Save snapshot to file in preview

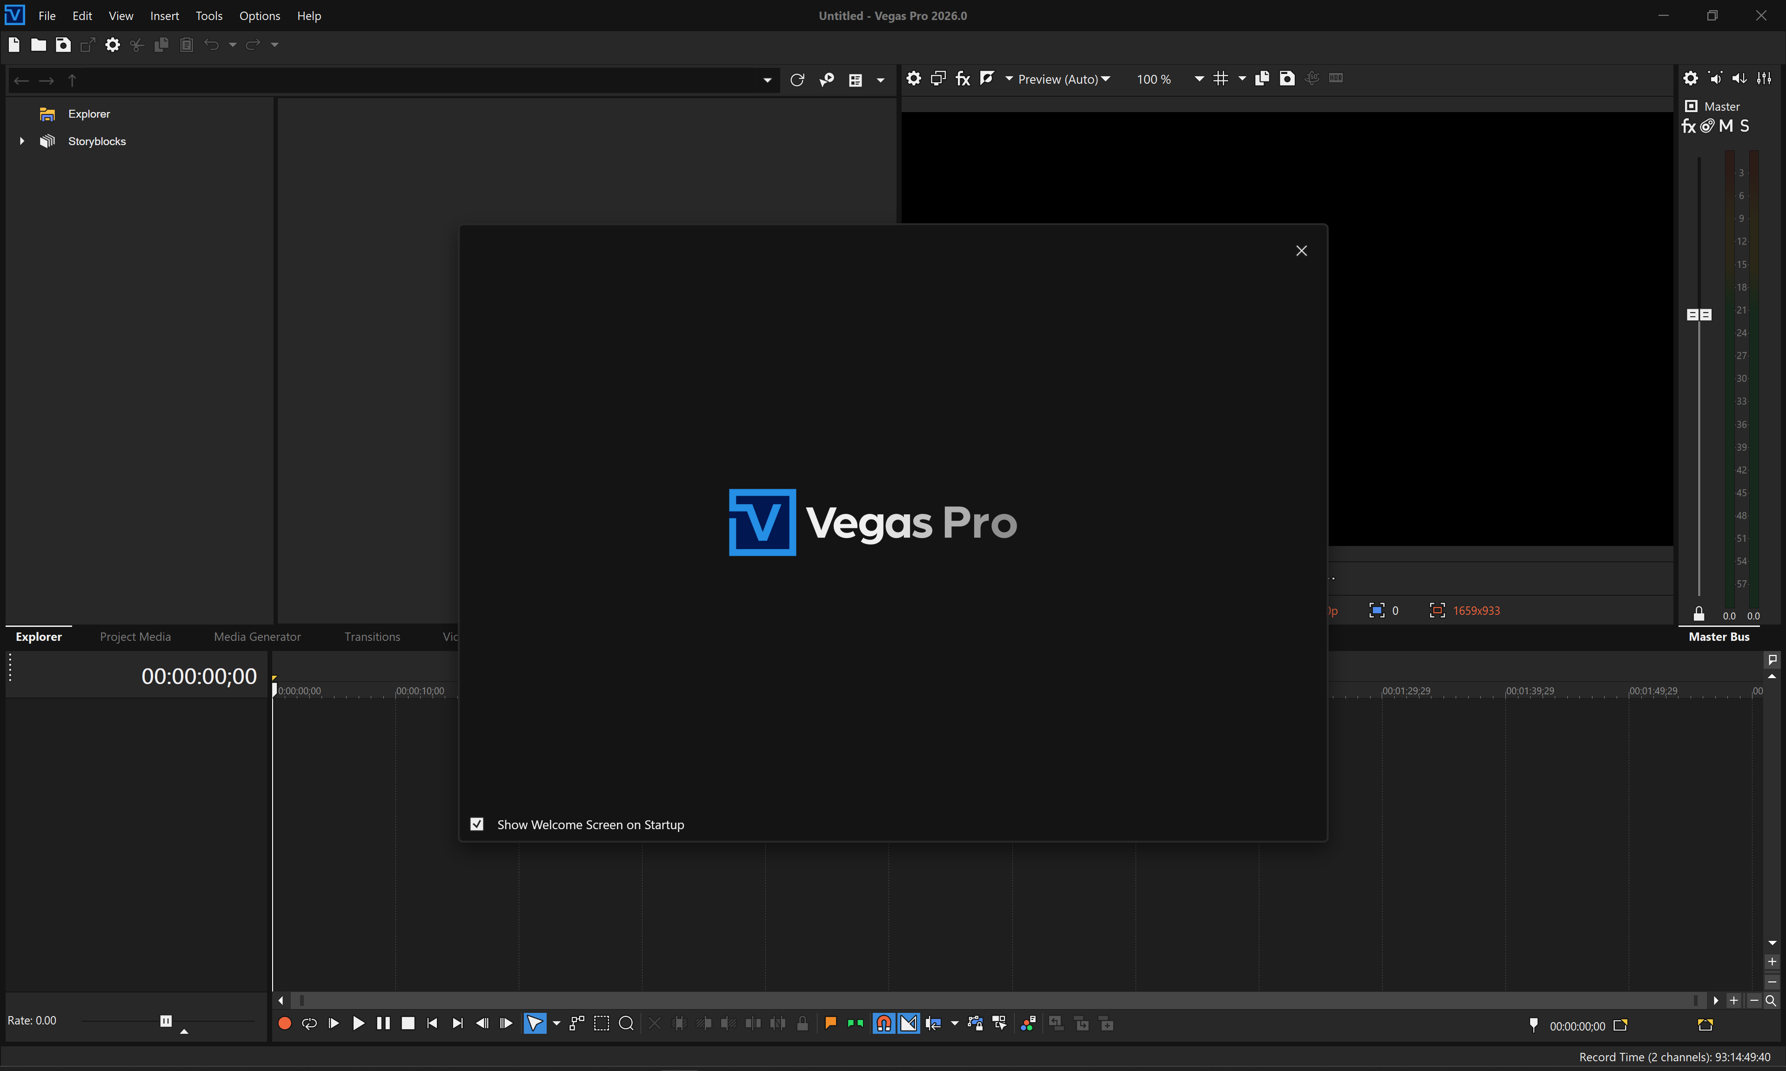coord(1287,78)
